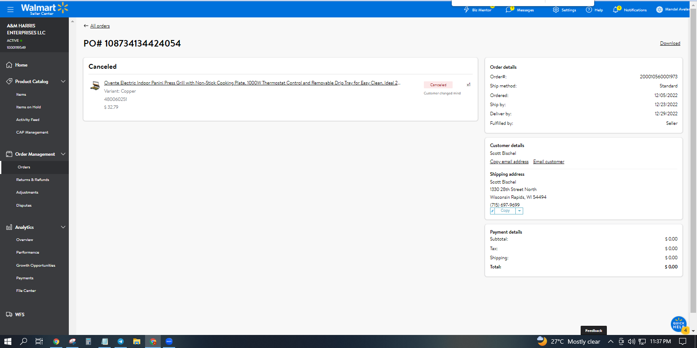Click the order number 200010560001973

pyautogui.click(x=659, y=77)
